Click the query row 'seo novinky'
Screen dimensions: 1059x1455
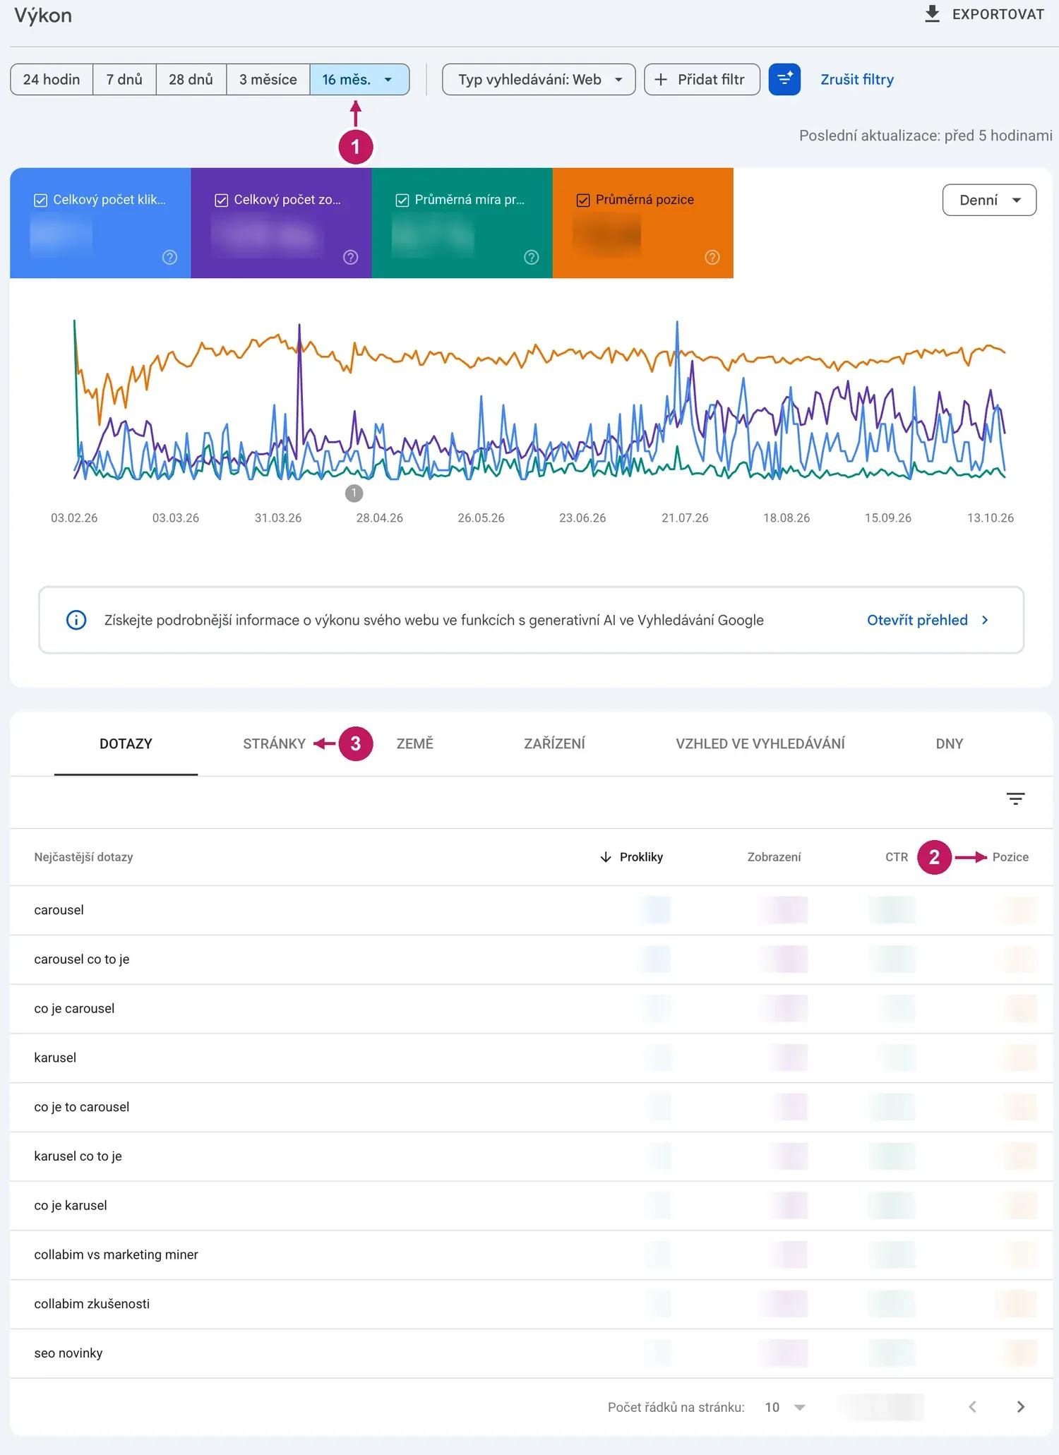531,1353
